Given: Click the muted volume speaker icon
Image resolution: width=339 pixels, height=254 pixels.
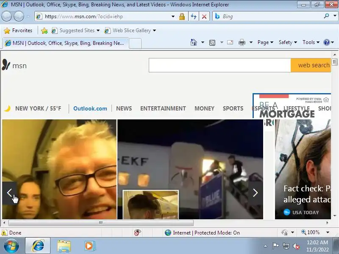Looking at the screenshot, I should [x=296, y=246].
